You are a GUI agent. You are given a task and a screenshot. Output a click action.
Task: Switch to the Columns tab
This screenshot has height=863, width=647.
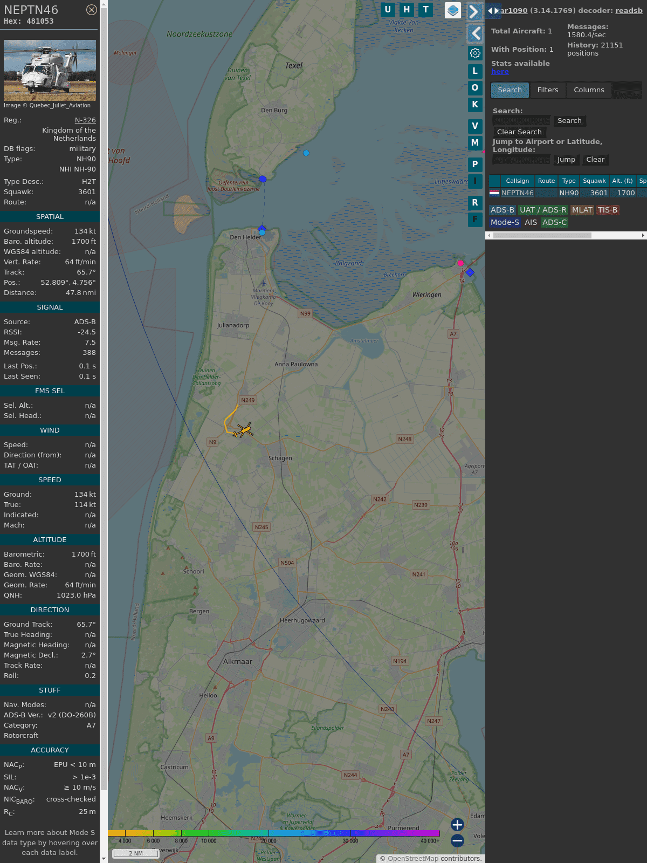tap(589, 90)
